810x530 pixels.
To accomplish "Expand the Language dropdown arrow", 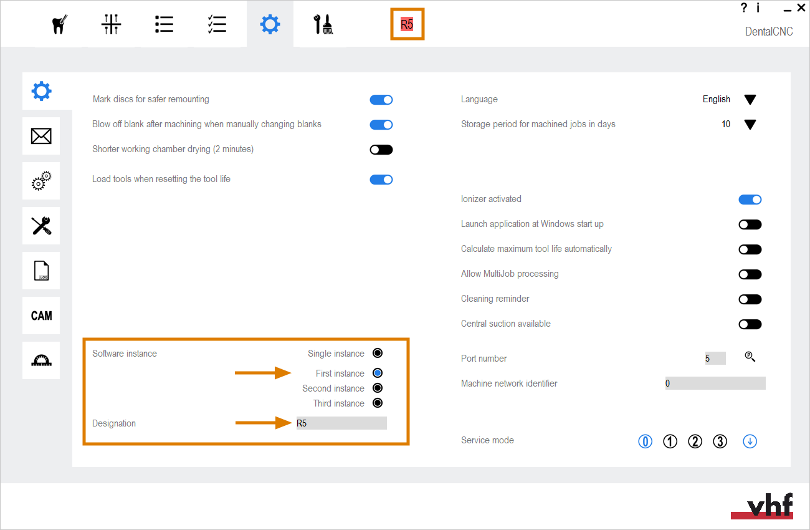I will 750,100.
